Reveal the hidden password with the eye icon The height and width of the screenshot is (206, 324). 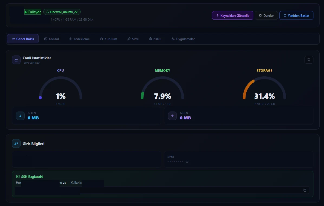coord(187,162)
